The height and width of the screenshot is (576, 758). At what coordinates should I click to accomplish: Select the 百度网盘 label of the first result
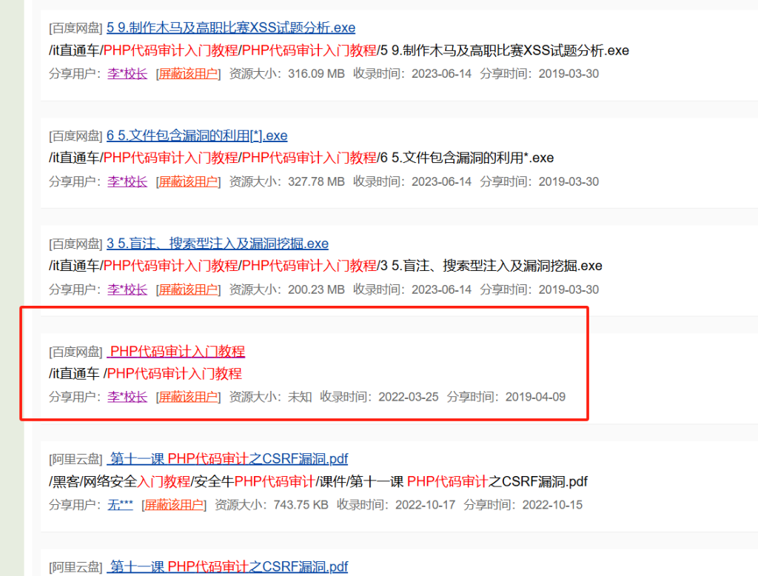pyautogui.click(x=76, y=27)
